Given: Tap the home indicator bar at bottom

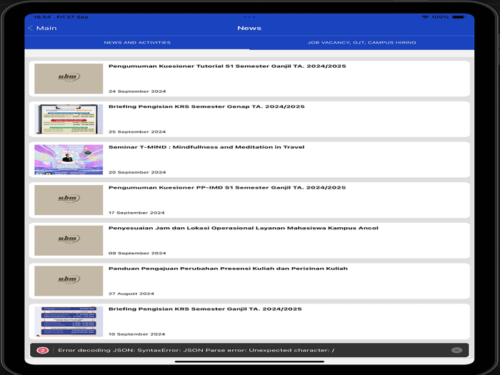Looking at the screenshot, I should 249,361.
